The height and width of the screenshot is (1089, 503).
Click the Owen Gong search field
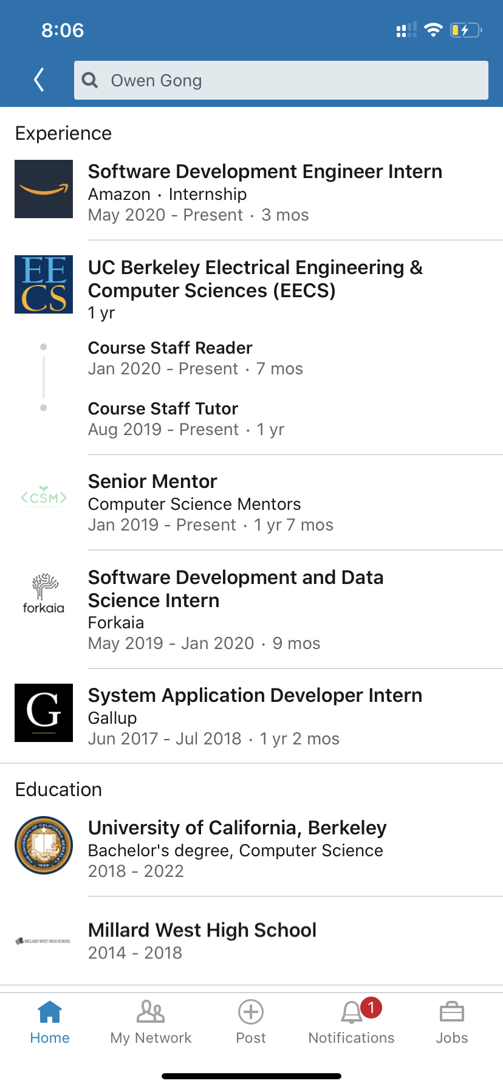[292, 80]
